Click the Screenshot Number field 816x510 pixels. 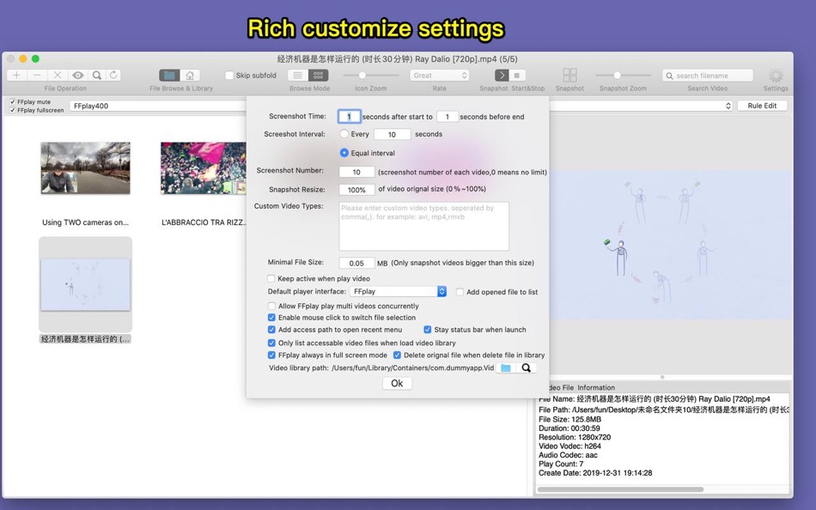click(x=356, y=172)
